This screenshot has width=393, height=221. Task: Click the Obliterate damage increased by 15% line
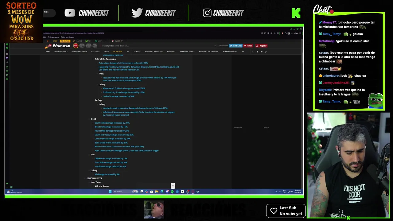(111, 158)
